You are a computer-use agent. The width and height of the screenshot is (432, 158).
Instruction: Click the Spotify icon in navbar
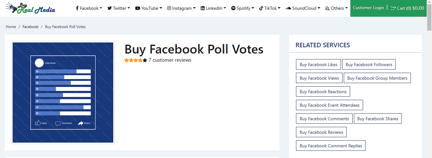[x=233, y=8]
